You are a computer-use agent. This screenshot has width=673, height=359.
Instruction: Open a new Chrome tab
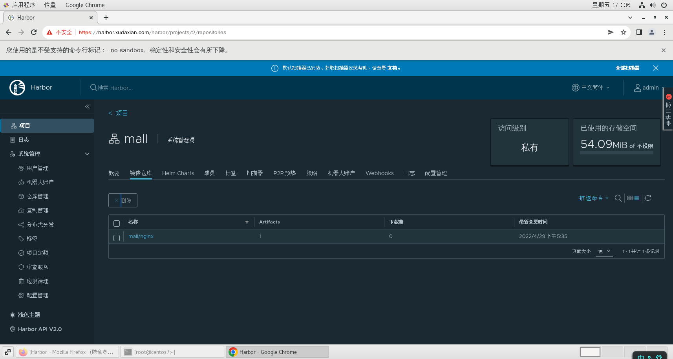tap(106, 18)
